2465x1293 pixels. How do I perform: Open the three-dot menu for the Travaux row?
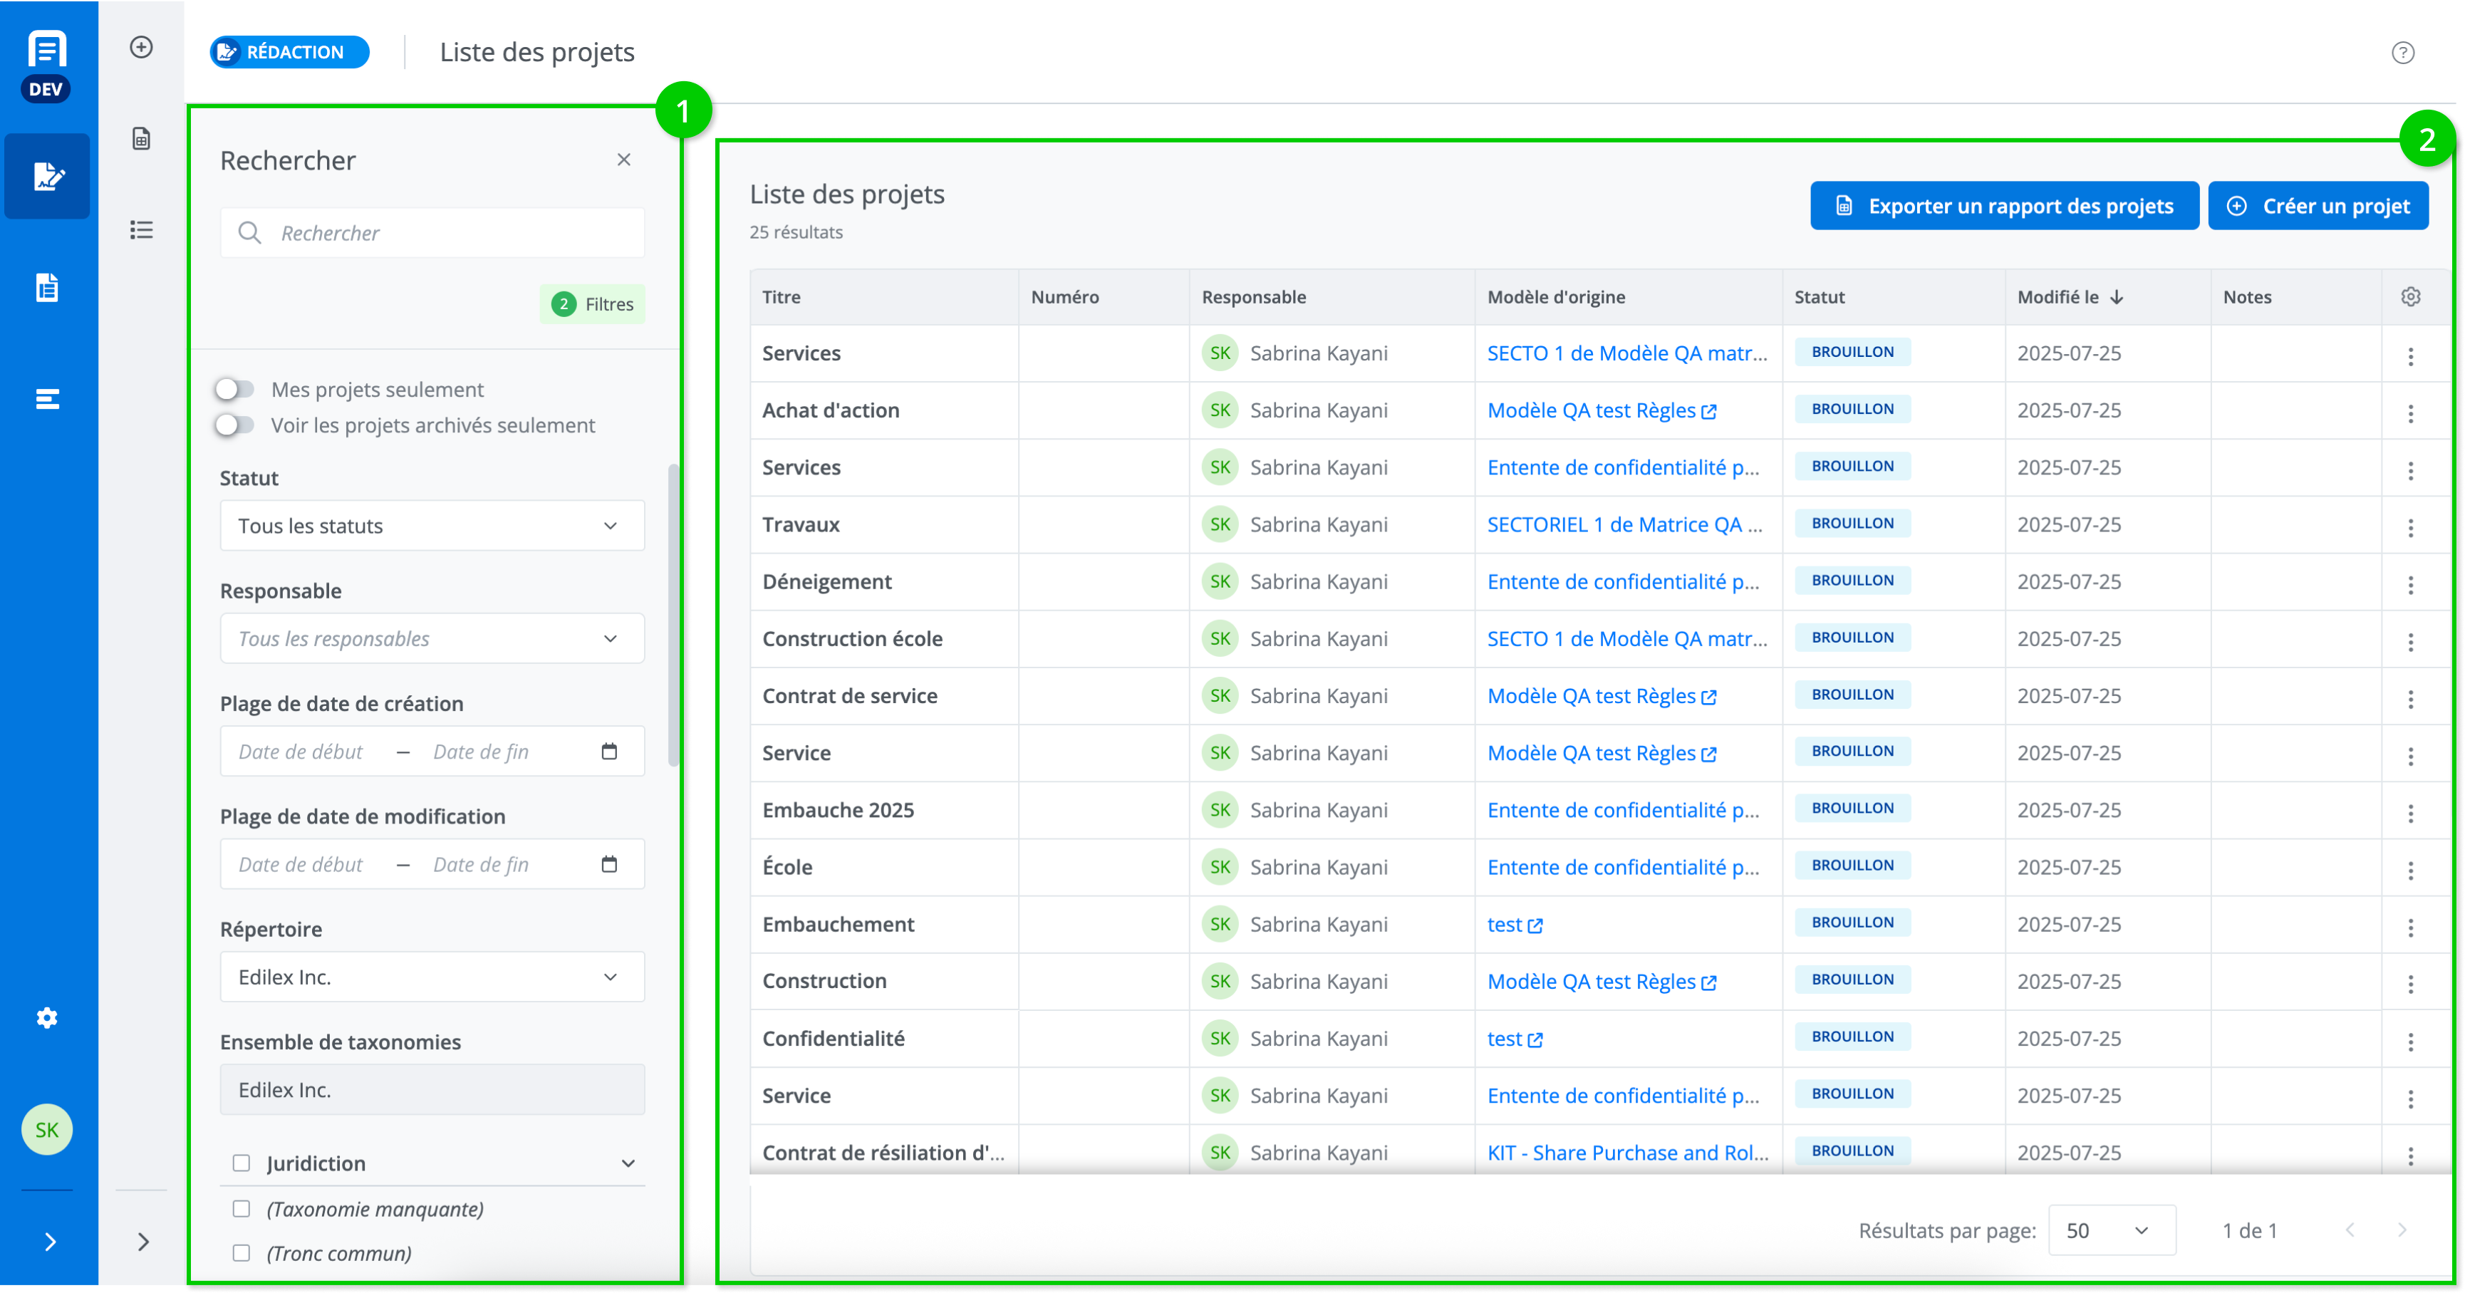coord(2410,527)
